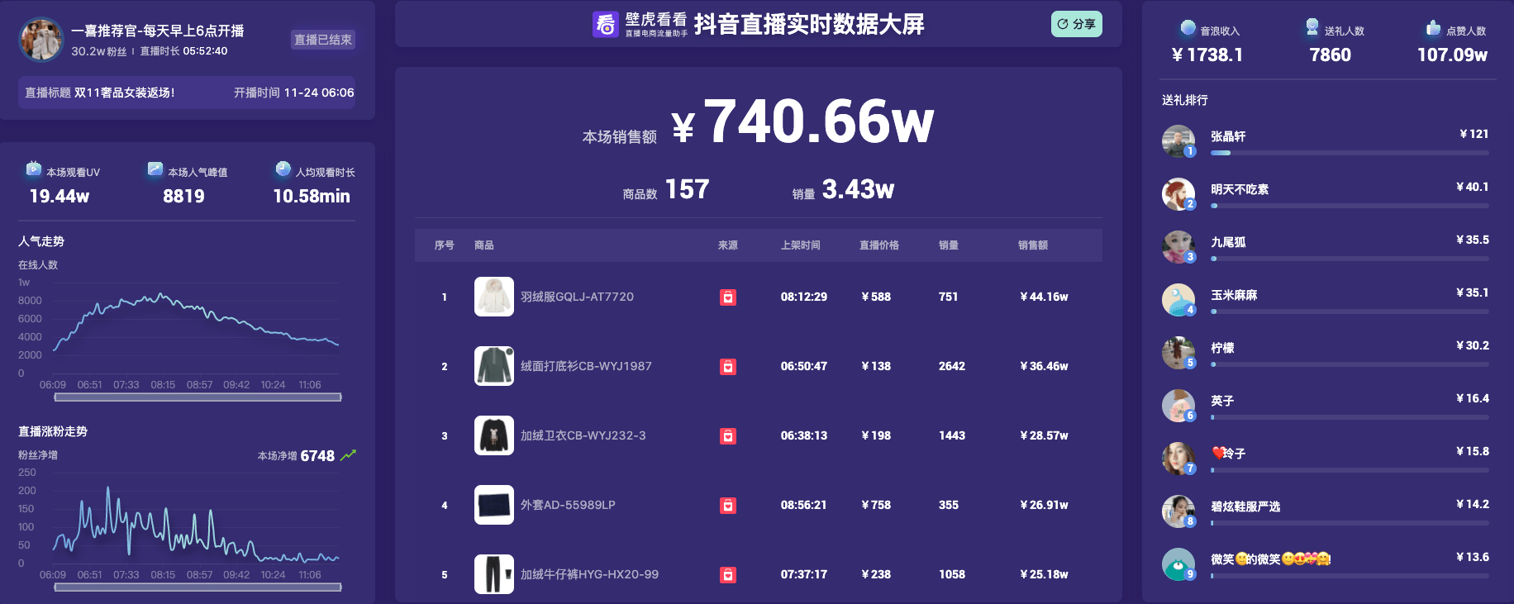Click avatar of gifter 张晶轩

[x=1178, y=141]
